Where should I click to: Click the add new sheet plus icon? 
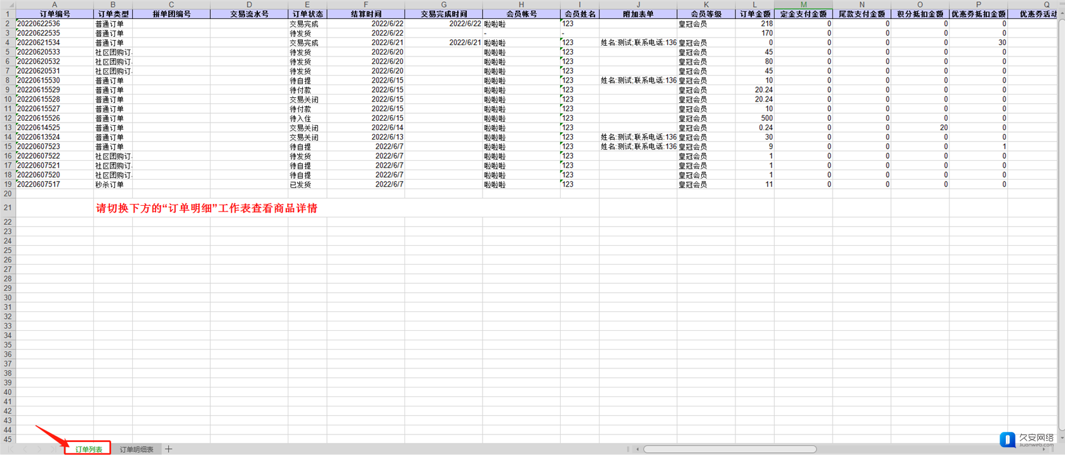tap(168, 449)
